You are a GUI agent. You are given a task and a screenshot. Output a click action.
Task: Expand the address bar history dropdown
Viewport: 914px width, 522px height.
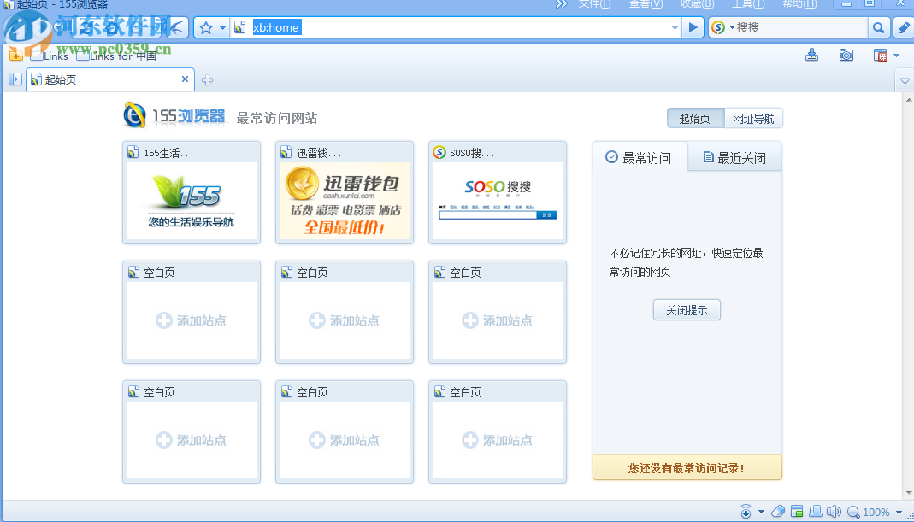pos(675,28)
